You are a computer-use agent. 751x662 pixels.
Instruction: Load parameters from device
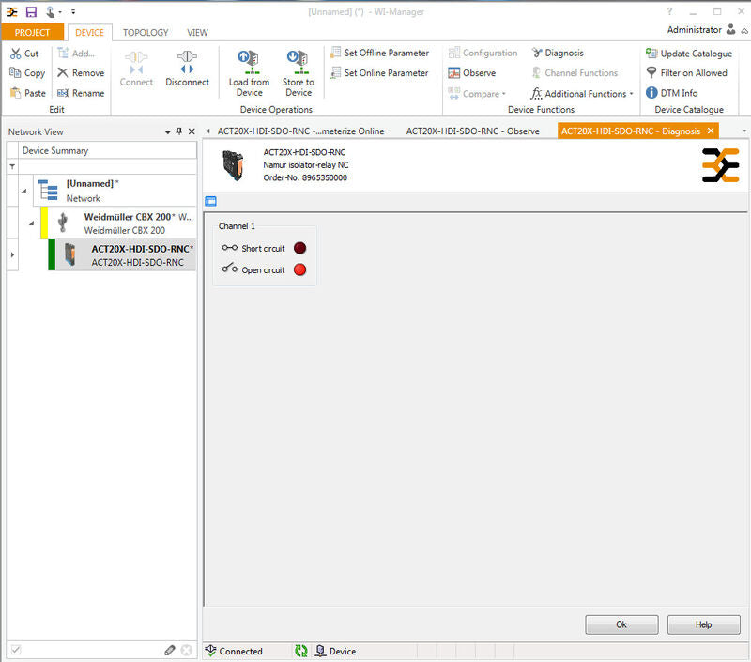click(249, 73)
